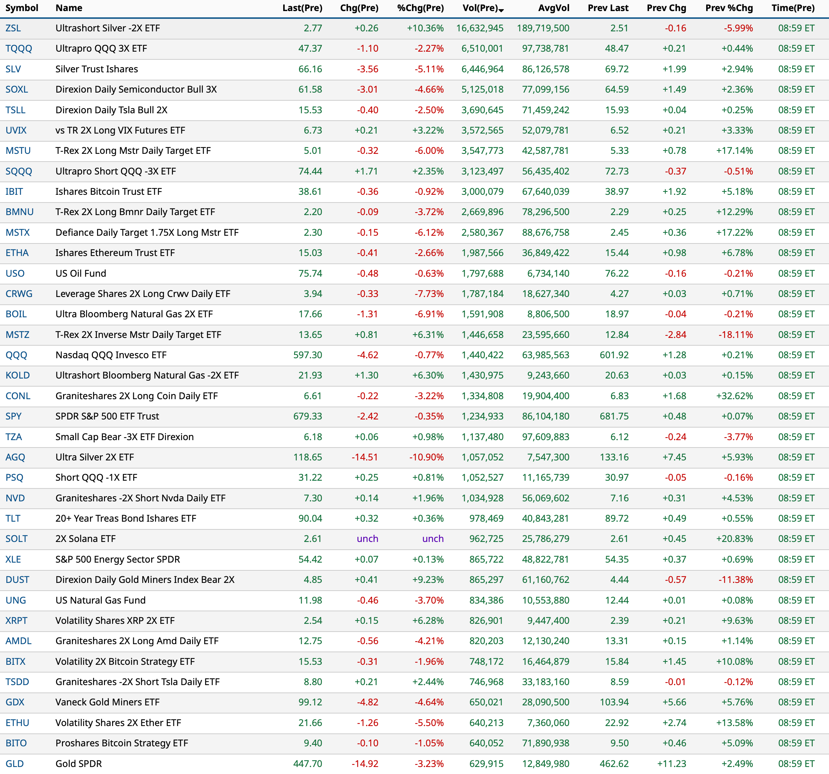
Task: Open the GLD ticker link
Action: click(x=15, y=764)
